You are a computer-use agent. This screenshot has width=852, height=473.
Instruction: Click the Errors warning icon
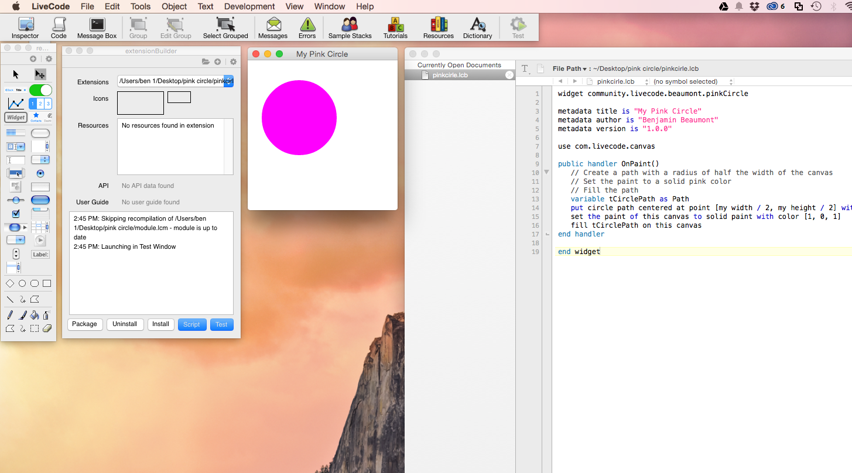(307, 28)
